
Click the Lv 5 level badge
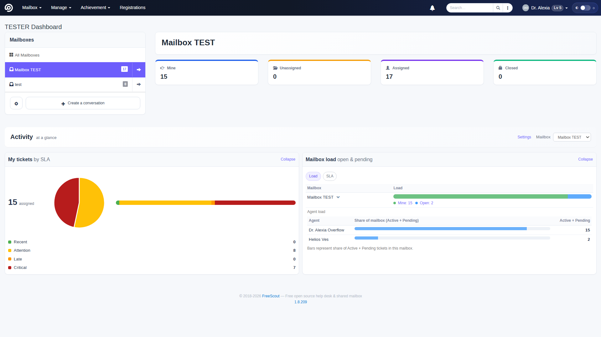click(x=557, y=8)
